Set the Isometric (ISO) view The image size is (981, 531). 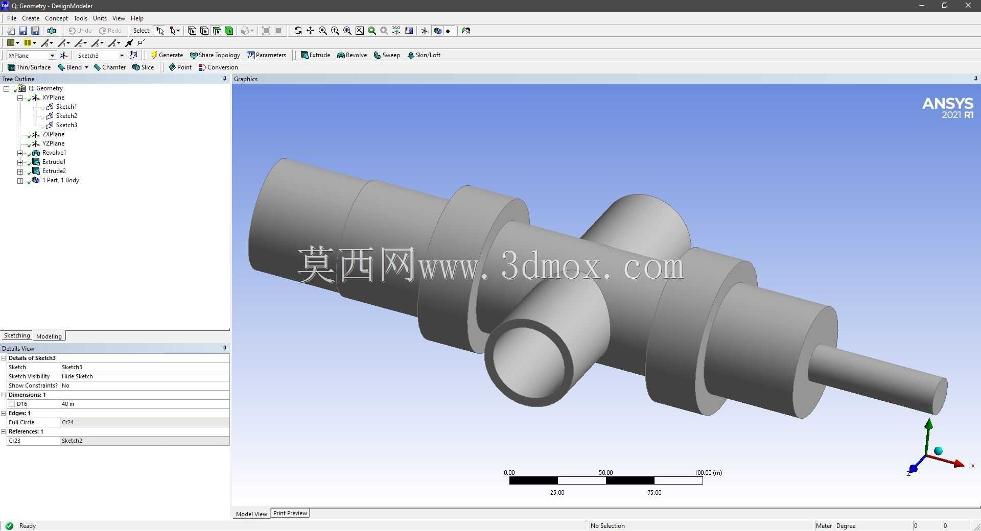(x=396, y=31)
